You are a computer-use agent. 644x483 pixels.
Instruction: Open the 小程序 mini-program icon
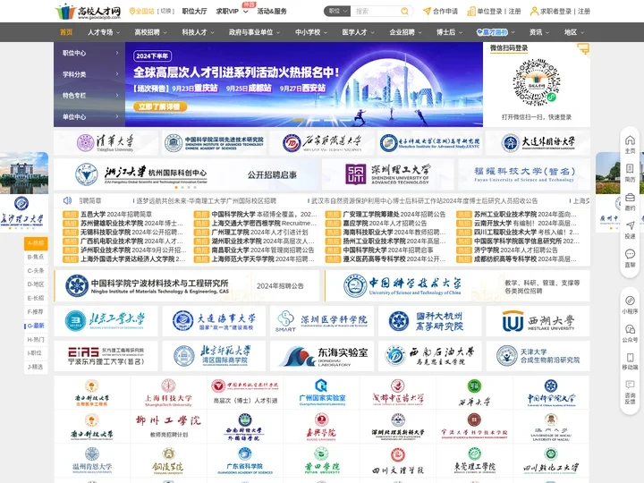point(630,301)
